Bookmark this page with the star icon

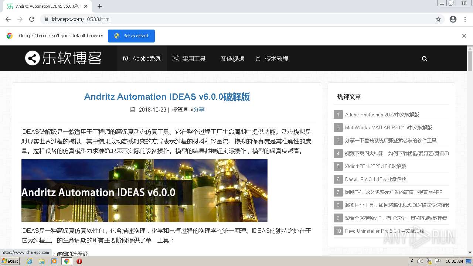click(x=438, y=19)
